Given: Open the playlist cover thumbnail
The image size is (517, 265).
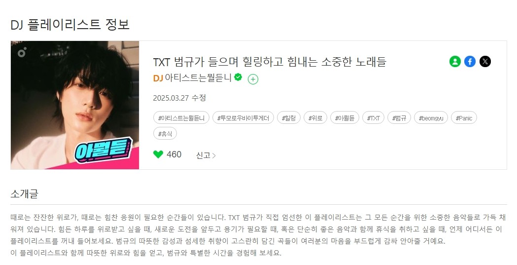Looking at the screenshot, I should click(x=75, y=105).
